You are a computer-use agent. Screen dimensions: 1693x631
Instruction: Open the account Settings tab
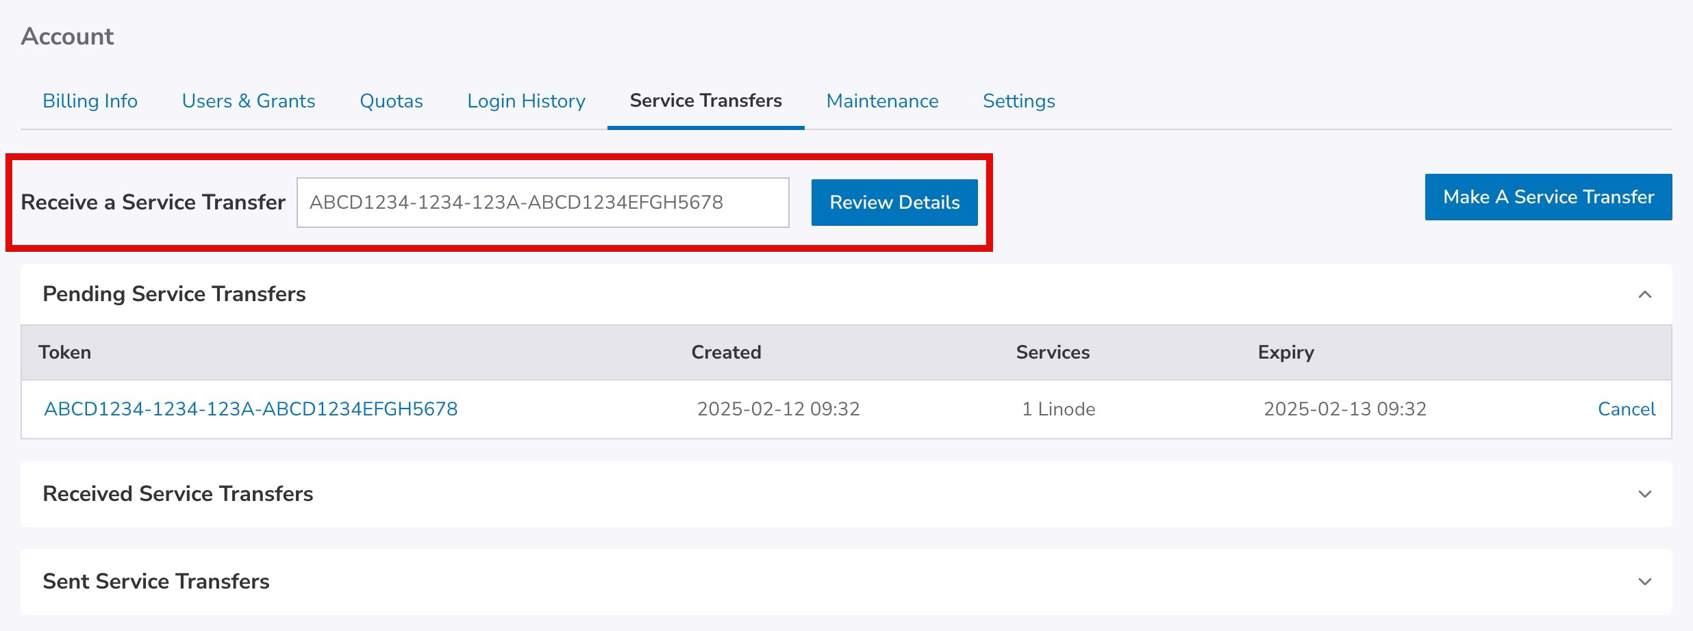[1018, 101]
